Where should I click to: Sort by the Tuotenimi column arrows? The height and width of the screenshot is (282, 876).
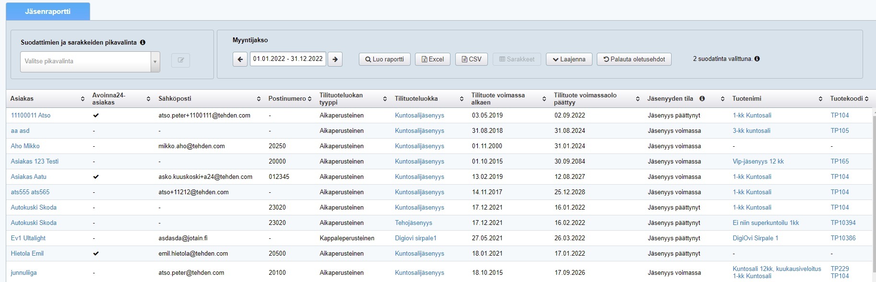(x=820, y=99)
